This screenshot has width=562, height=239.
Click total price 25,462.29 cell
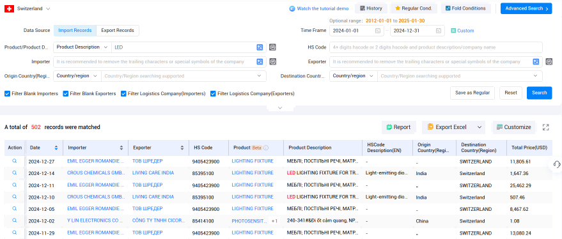[520, 185]
